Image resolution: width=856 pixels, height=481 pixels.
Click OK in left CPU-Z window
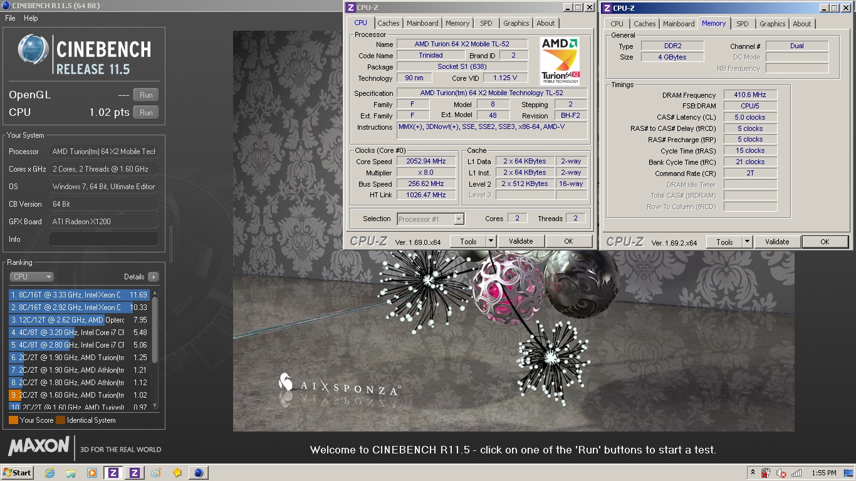(x=568, y=241)
